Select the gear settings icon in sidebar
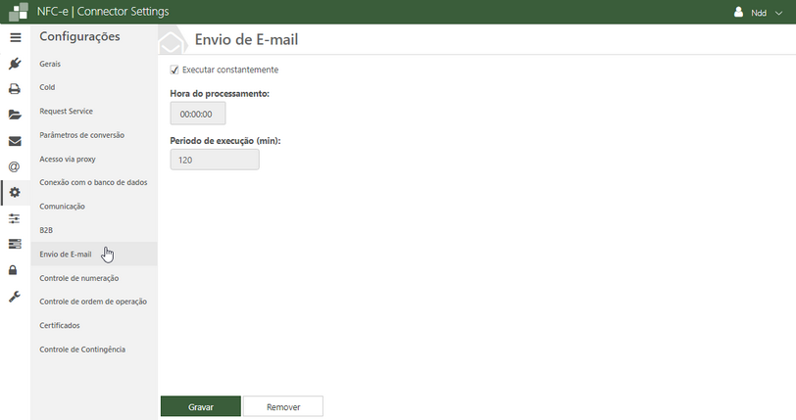796x420 pixels. [x=15, y=193]
